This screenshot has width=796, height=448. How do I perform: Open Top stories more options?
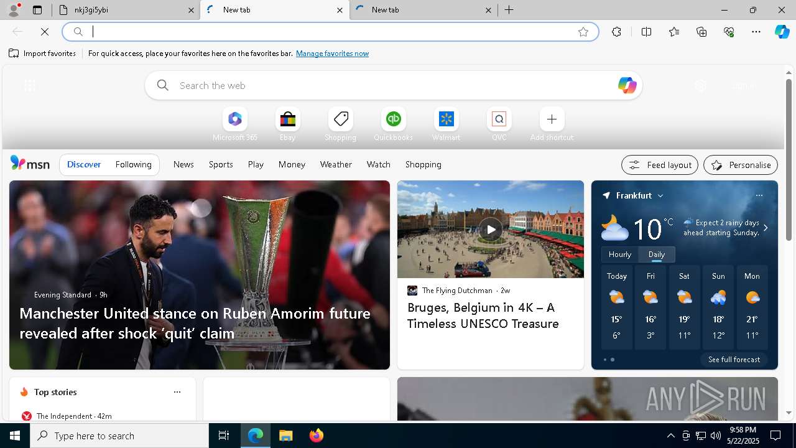[x=177, y=392]
